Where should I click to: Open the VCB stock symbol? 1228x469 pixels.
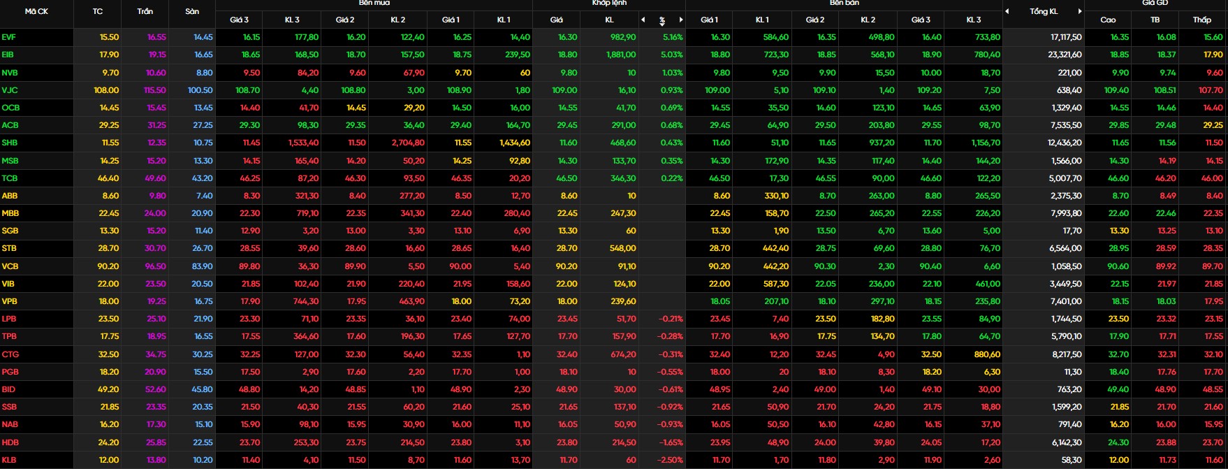click(x=10, y=266)
